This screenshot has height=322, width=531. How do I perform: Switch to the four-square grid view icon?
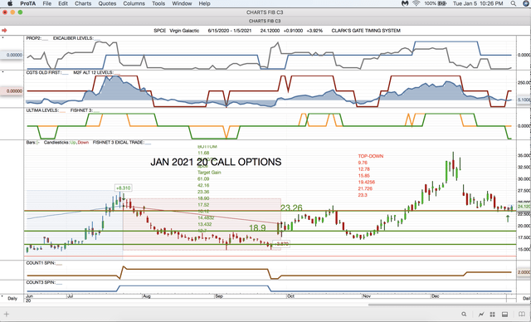coord(493,315)
